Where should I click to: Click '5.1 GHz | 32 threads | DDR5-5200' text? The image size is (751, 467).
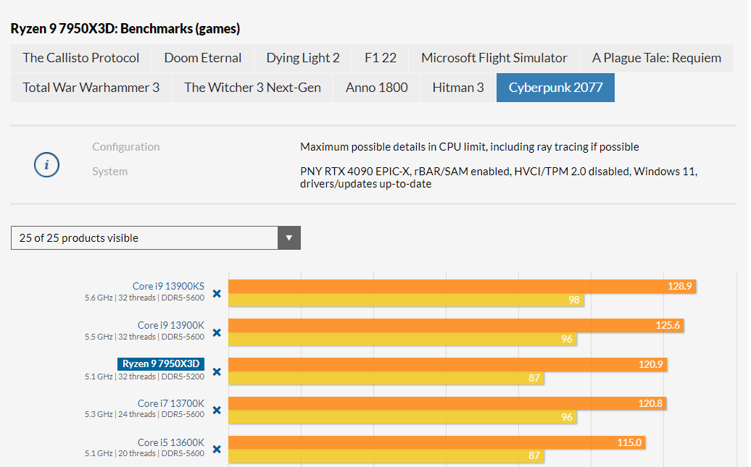(145, 376)
